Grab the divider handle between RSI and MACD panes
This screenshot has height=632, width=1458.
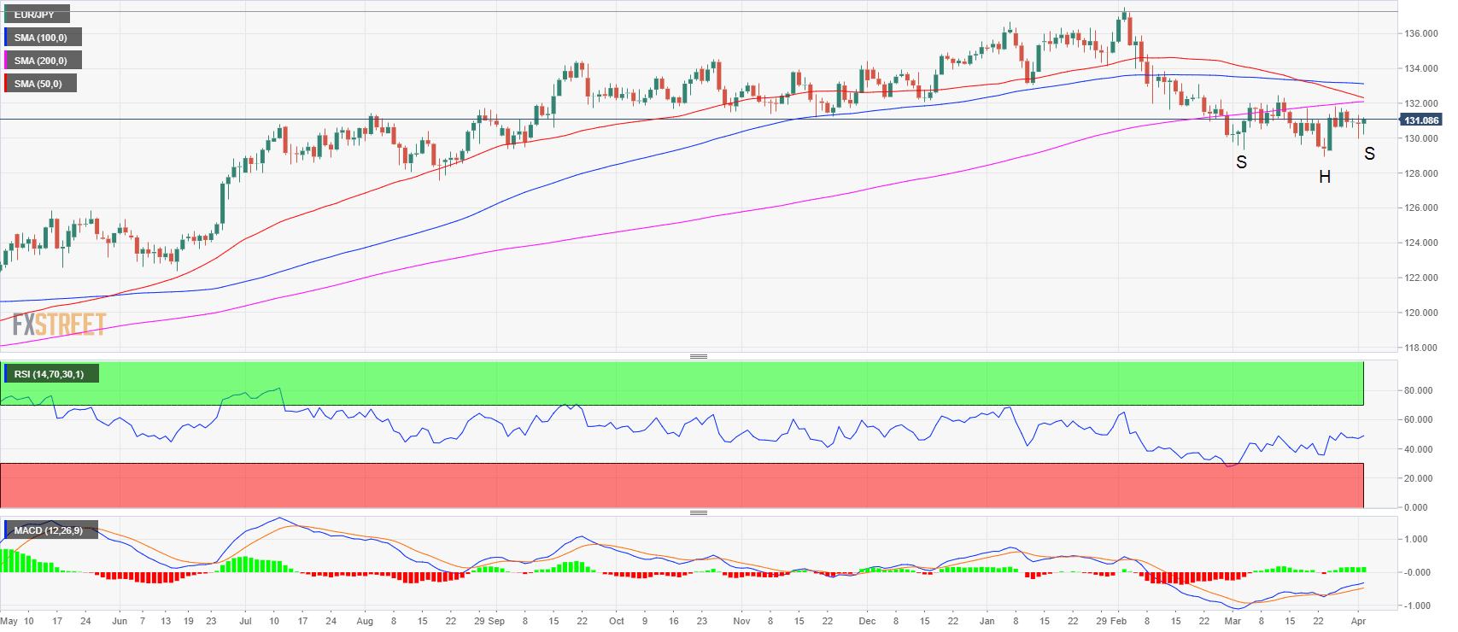tap(699, 512)
